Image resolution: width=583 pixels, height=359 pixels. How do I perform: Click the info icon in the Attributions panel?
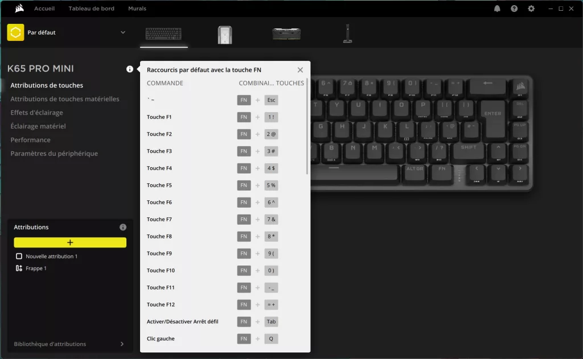coord(122,226)
